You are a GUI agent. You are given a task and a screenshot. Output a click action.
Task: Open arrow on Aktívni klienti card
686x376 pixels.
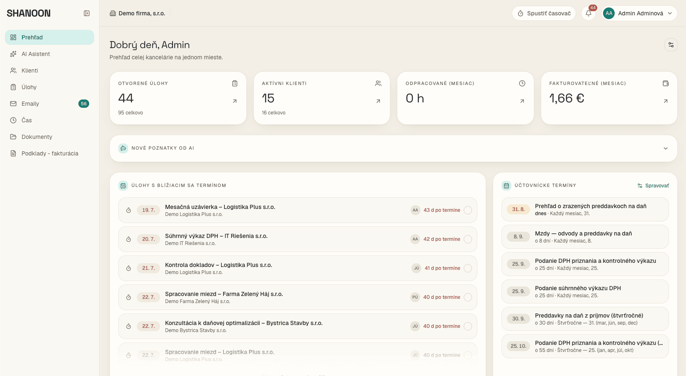tap(378, 101)
